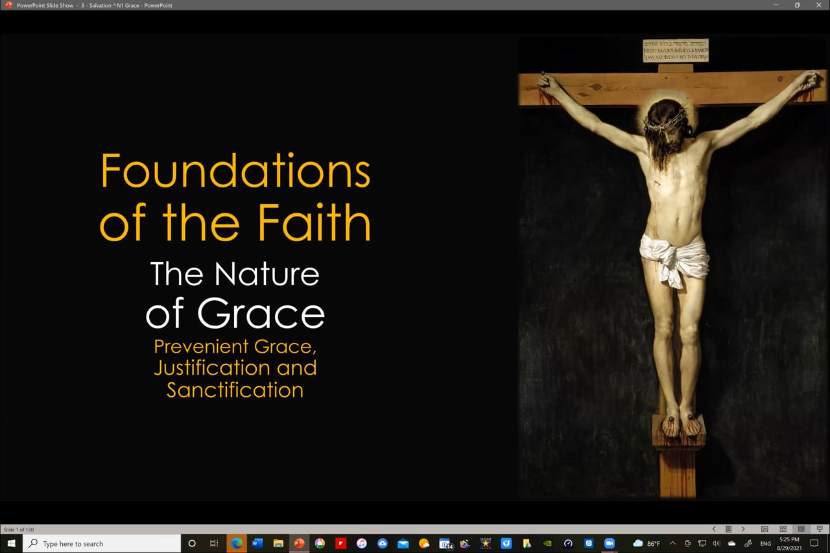The width and height of the screenshot is (830, 553).
Task: Open iTunes from taskbar
Action: pos(362,543)
